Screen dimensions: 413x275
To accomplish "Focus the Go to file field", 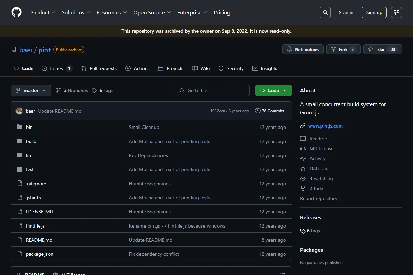I will pos(212,90).
